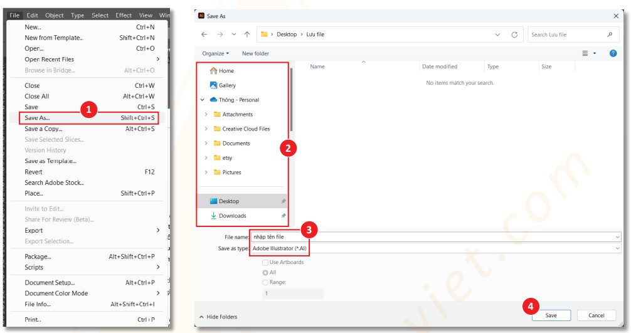The image size is (631, 333).
Task: Click the folder icon in address bar
Action: [x=264, y=34]
